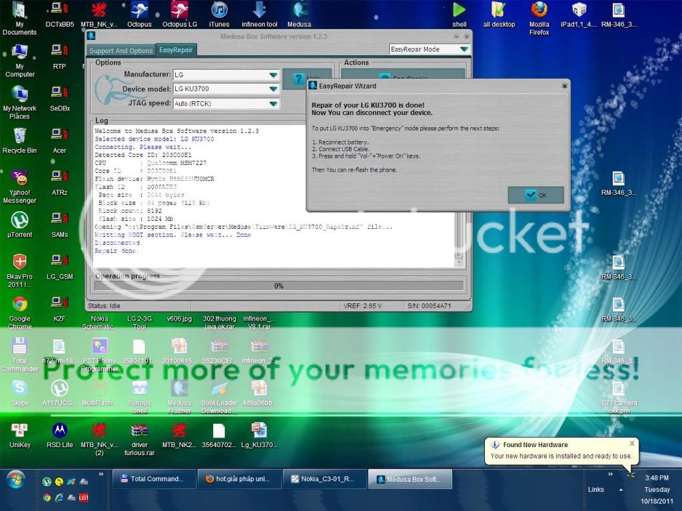Open E71 camera okk file icon
Viewport: 682px width, 511px height.
[619, 397]
